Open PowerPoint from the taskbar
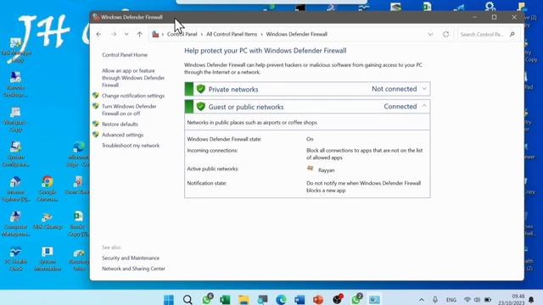Image resolution: width=543 pixels, height=305 pixels. (x=318, y=299)
